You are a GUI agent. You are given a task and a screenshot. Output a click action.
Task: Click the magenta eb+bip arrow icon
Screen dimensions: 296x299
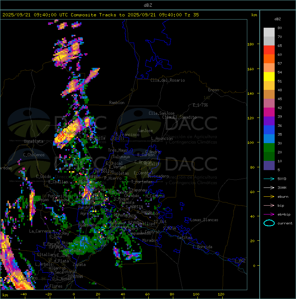point(269,214)
